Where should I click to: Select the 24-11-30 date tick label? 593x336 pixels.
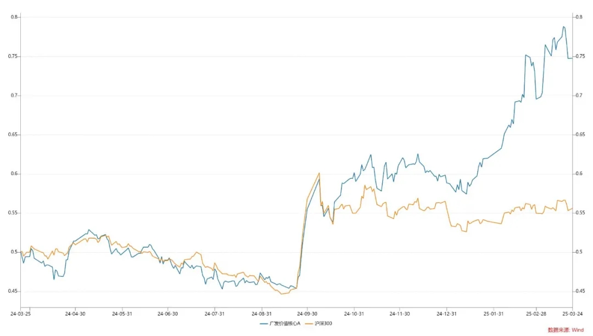point(400,314)
